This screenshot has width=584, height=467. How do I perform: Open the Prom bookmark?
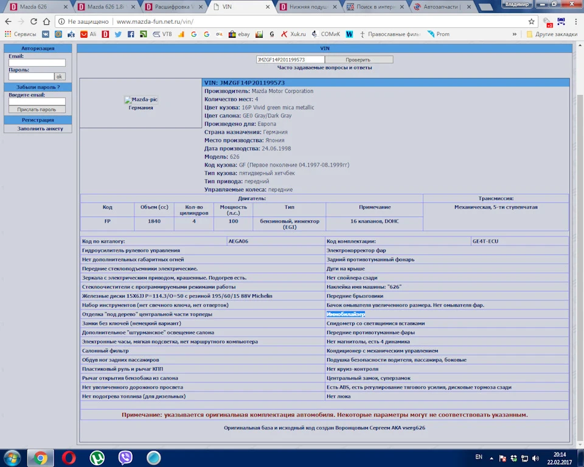(439, 34)
